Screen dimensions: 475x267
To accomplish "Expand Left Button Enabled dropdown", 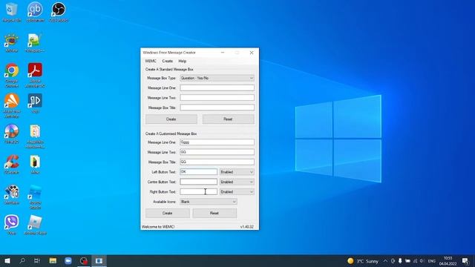I will [237, 172].
